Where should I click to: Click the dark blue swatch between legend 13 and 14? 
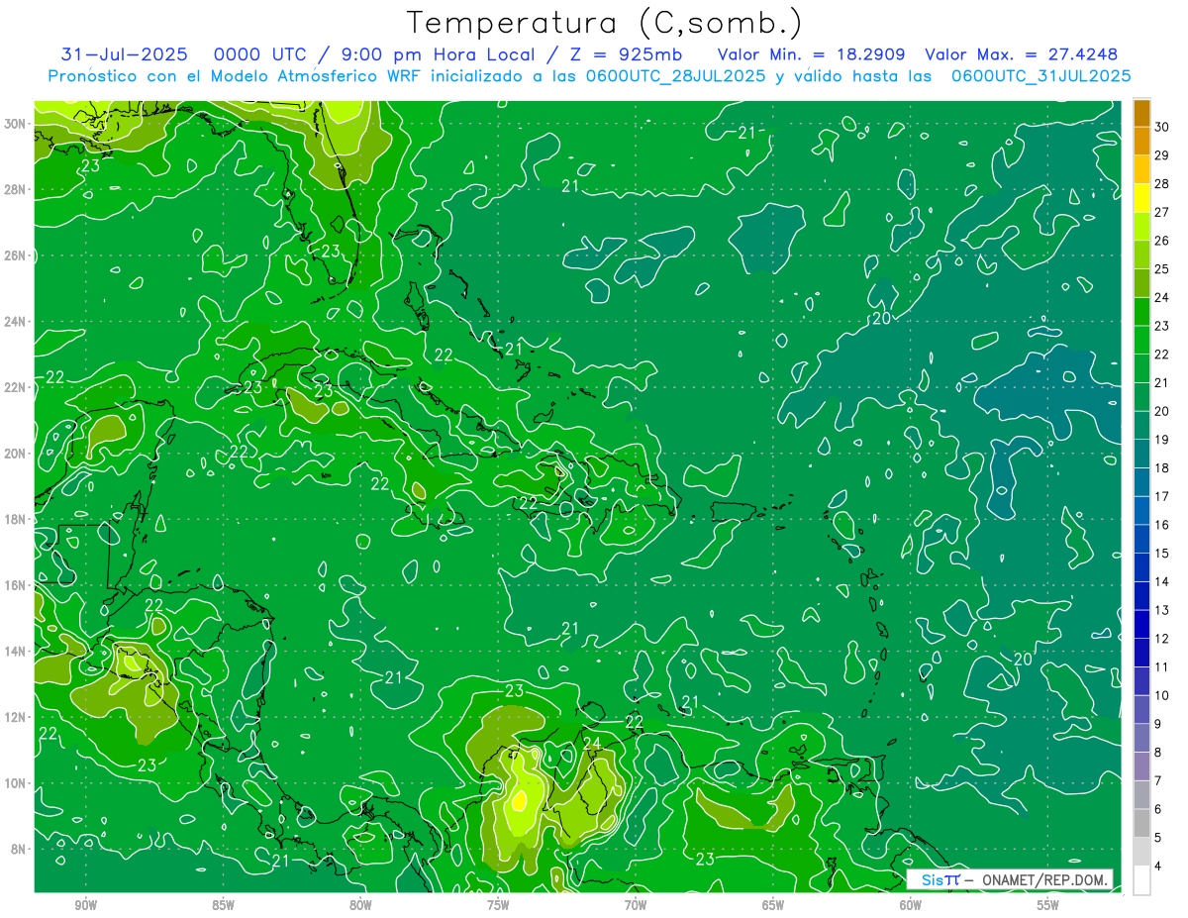click(1141, 596)
